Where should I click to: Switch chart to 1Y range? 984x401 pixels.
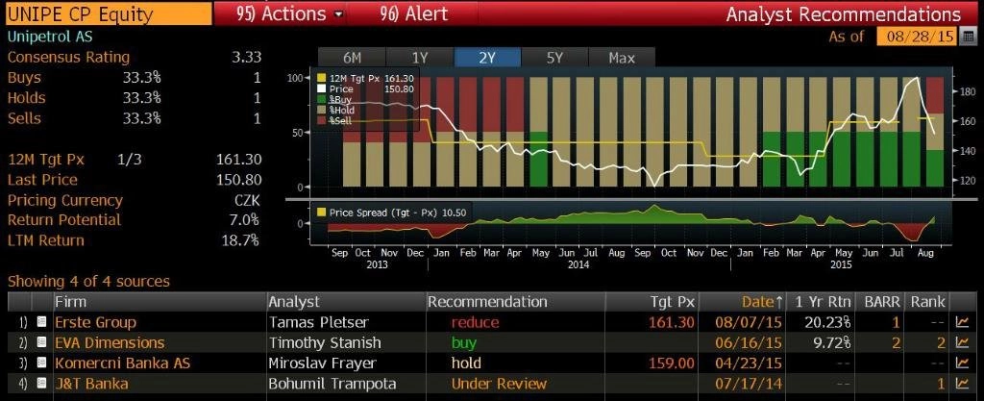(x=420, y=58)
